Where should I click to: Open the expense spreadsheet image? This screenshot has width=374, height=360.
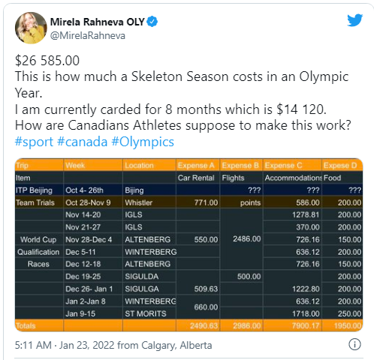pyautogui.click(x=189, y=245)
